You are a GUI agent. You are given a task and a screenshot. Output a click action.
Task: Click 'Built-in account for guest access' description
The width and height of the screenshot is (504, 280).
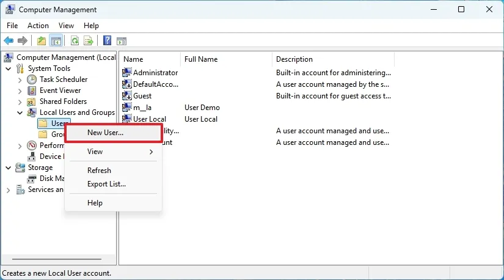pyautogui.click(x=334, y=96)
